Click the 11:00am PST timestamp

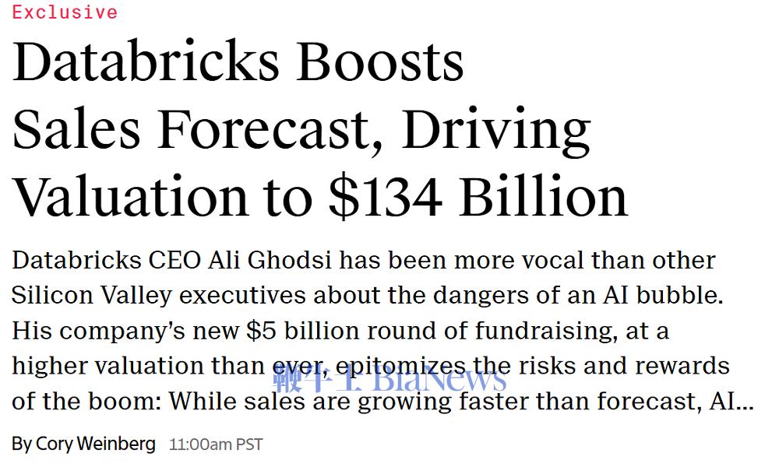[x=216, y=445]
